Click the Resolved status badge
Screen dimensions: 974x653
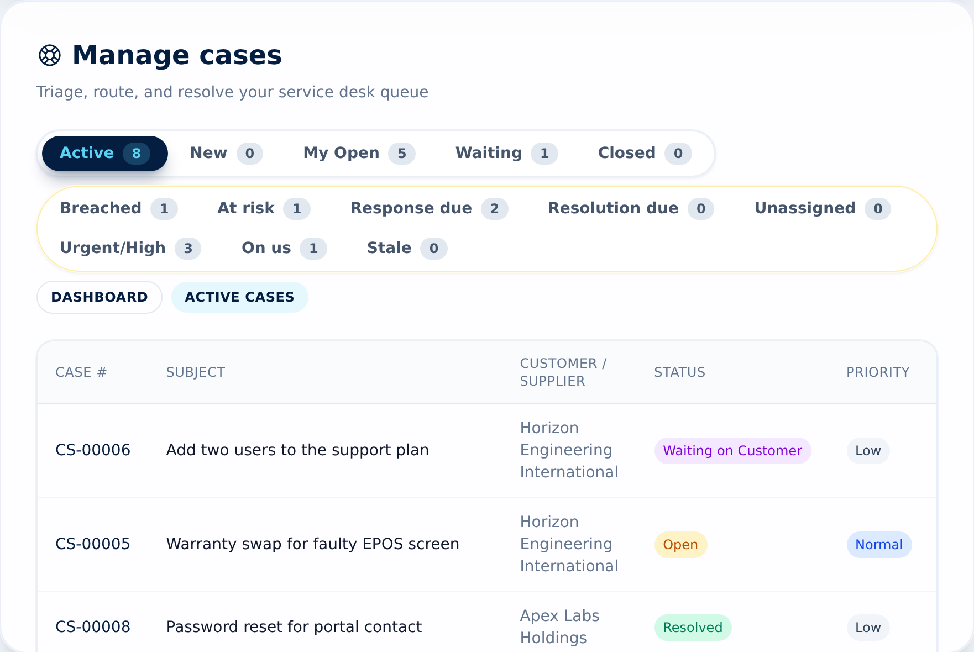pyautogui.click(x=693, y=628)
